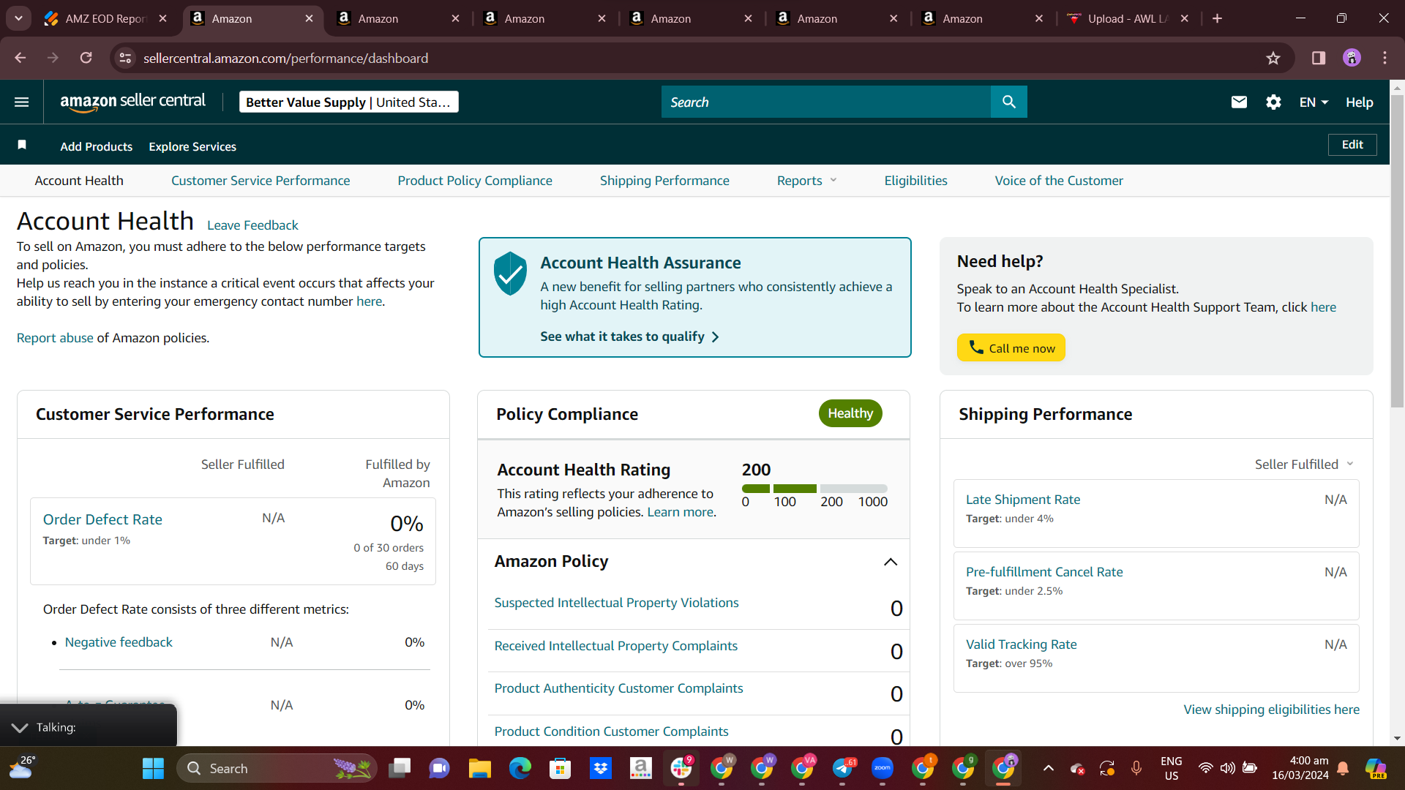Screen dimensions: 1405x790
Task: Close the AMZ EOD Report tab
Action: (x=162, y=18)
